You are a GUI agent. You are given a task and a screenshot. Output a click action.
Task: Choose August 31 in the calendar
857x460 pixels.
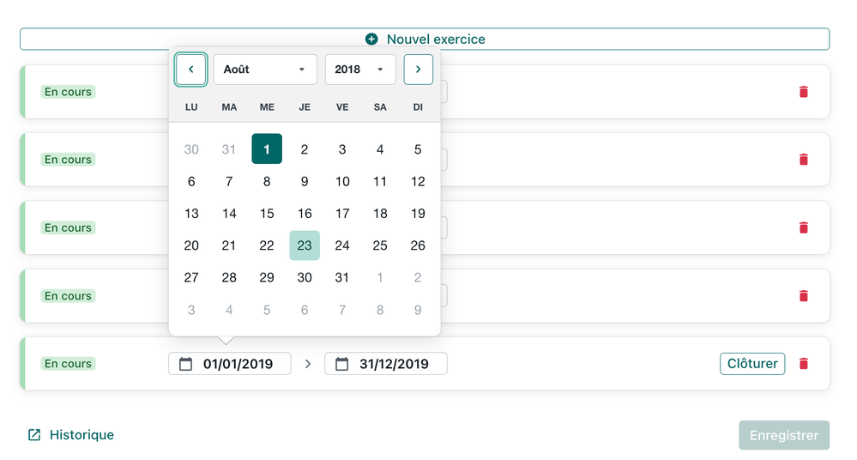(342, 277)
